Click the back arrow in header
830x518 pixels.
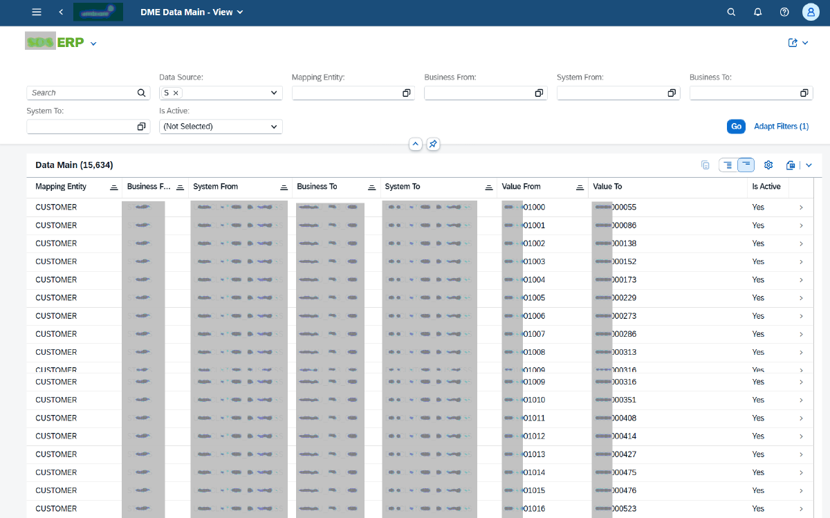click(61, 12)
